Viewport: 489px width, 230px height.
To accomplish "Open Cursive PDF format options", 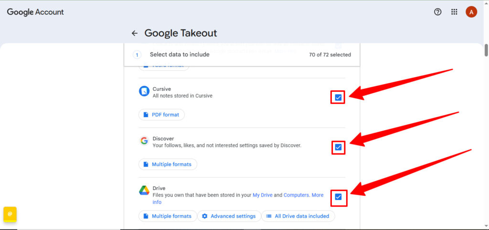I will pyautogui.click(x=161, y=115).
